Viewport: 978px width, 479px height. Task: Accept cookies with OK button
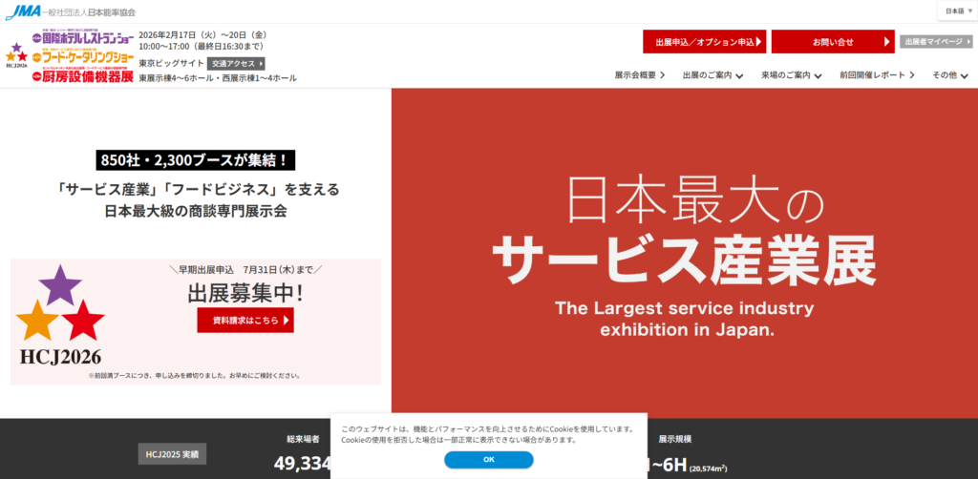pyautogui.click(x=488, y=460)
